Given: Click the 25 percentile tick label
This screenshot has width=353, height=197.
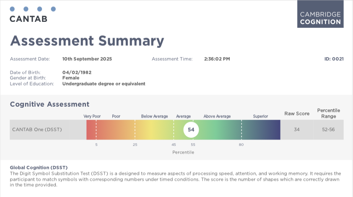Looking at the screenshot, I should coord(135,144).
